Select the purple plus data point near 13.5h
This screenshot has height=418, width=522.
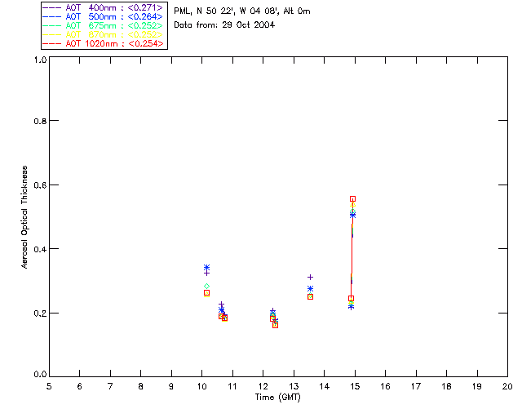[310, 278]
